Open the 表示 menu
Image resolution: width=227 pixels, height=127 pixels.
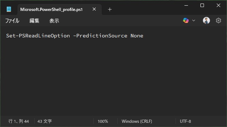pos(54,21)
